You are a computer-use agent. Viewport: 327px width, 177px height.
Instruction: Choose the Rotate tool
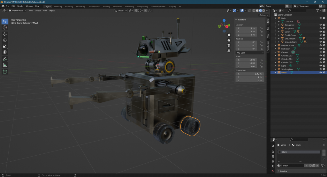click(x=5, y=40)
